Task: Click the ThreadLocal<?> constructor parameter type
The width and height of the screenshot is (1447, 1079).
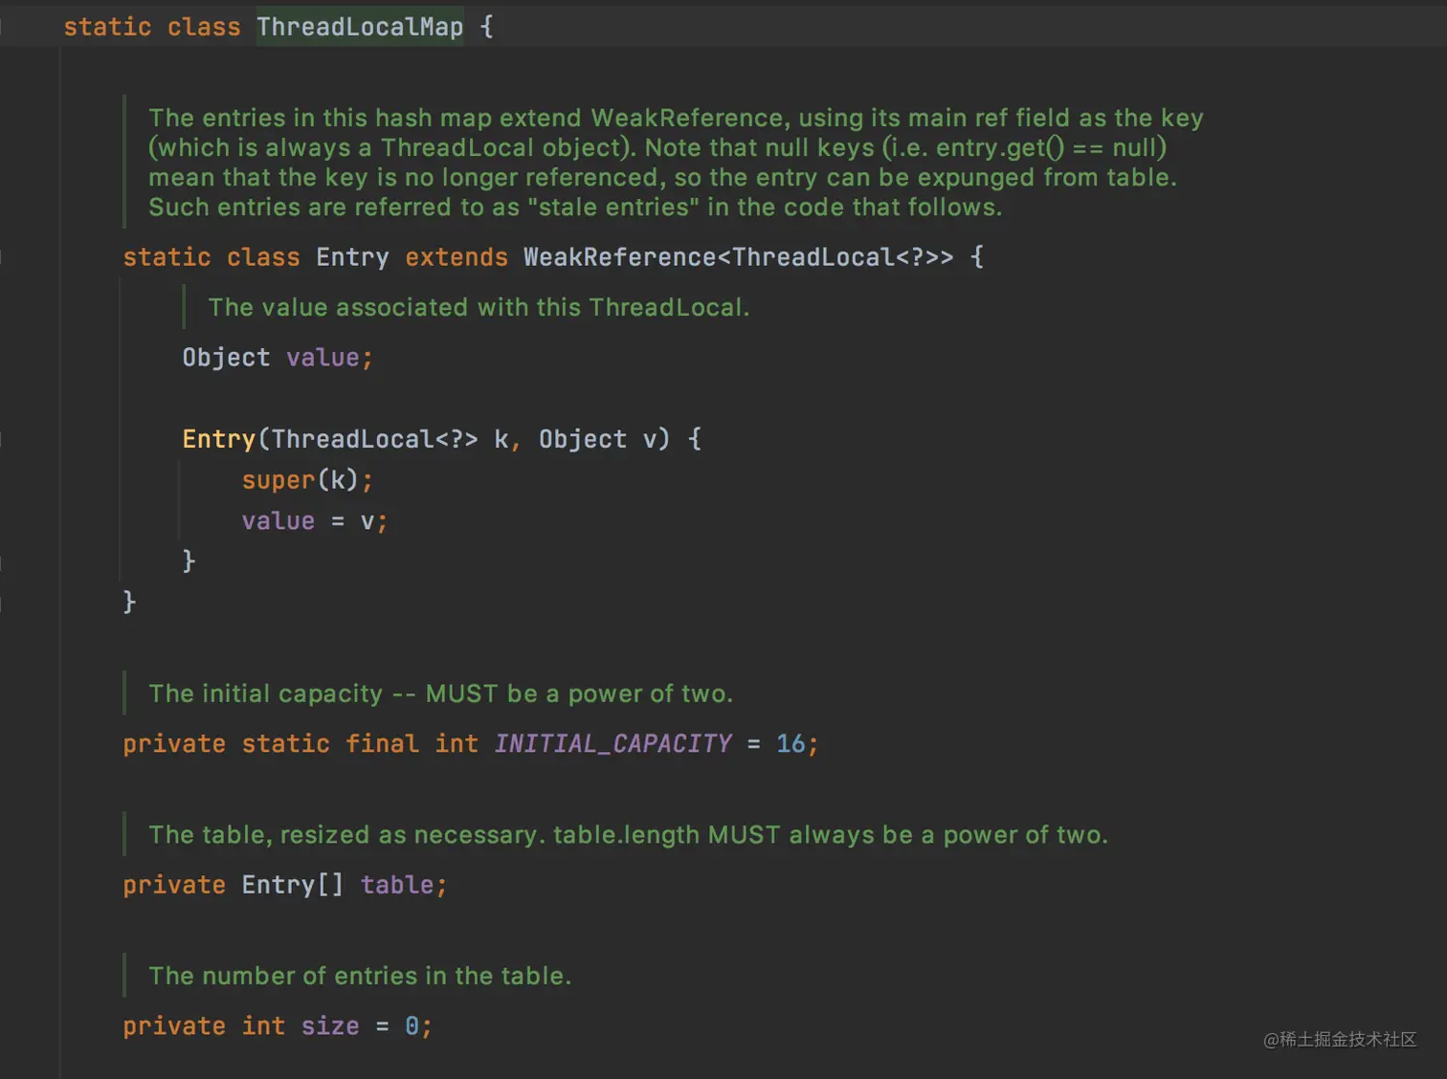Action: click(374, 439)
